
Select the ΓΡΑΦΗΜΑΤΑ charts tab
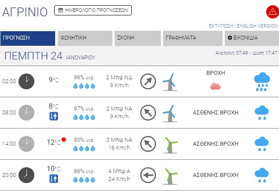coord(193,38)
